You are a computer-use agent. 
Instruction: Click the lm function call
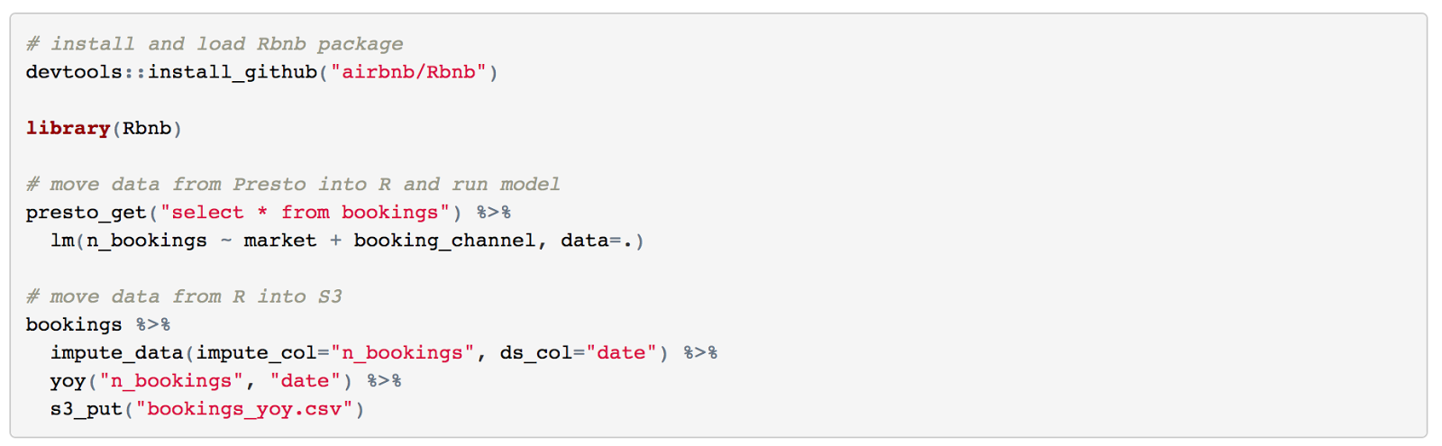tap(62, 241)
